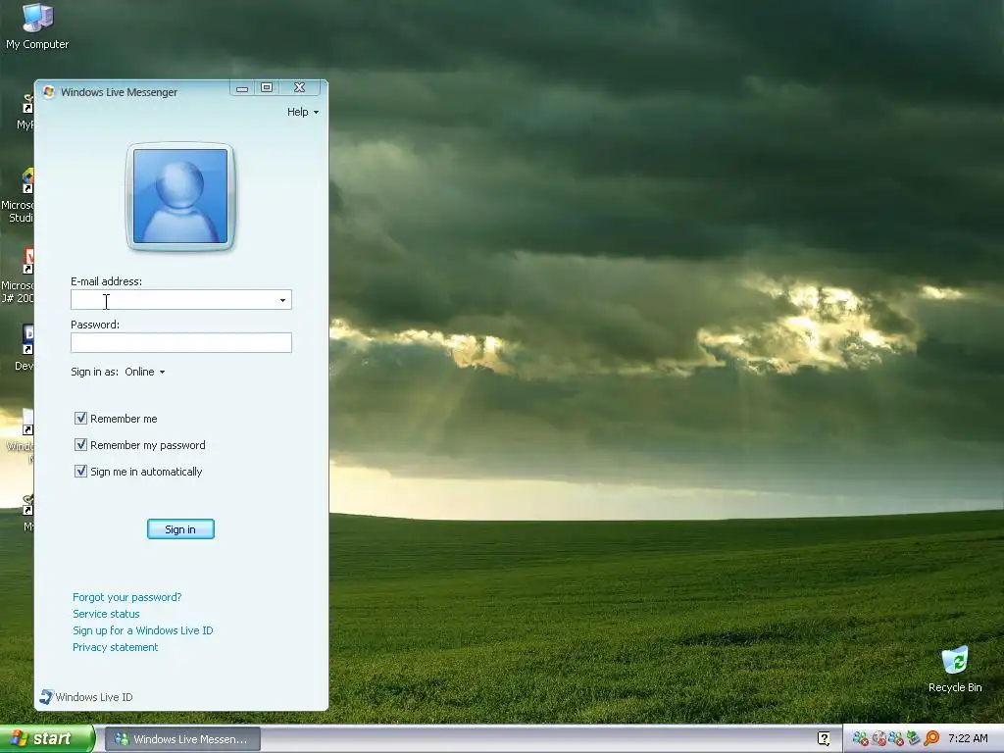The image size is (1004, 753).
Task: Minimize the Windows Live Messenger window
Action: pyautogui.click(x=242, y=87)
